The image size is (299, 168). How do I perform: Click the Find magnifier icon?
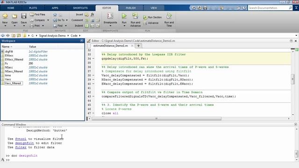click(55, 26)
